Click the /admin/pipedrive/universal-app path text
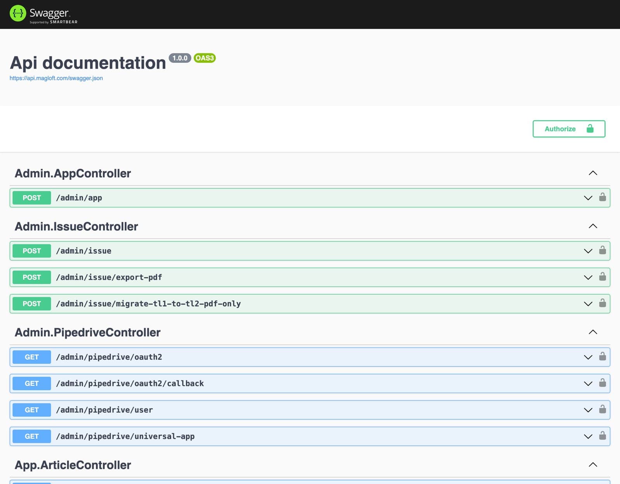Screen dimensions: 620x484 [125, 436]
